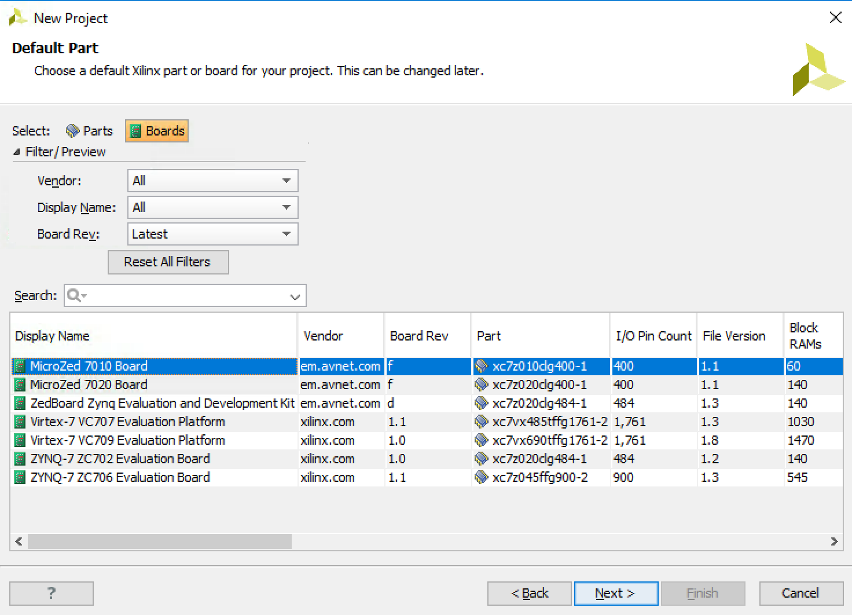Click the Cancel button

click(x=801, y=593)
